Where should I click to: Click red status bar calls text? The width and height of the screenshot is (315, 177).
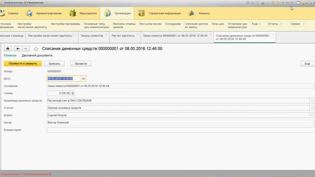[x=26, y=174]
